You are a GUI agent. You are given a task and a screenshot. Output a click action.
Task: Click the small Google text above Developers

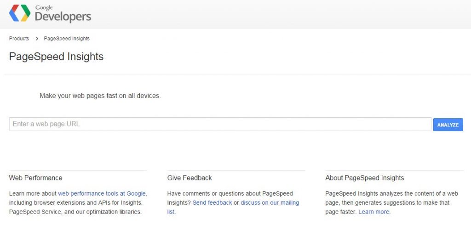coord(44,7)
